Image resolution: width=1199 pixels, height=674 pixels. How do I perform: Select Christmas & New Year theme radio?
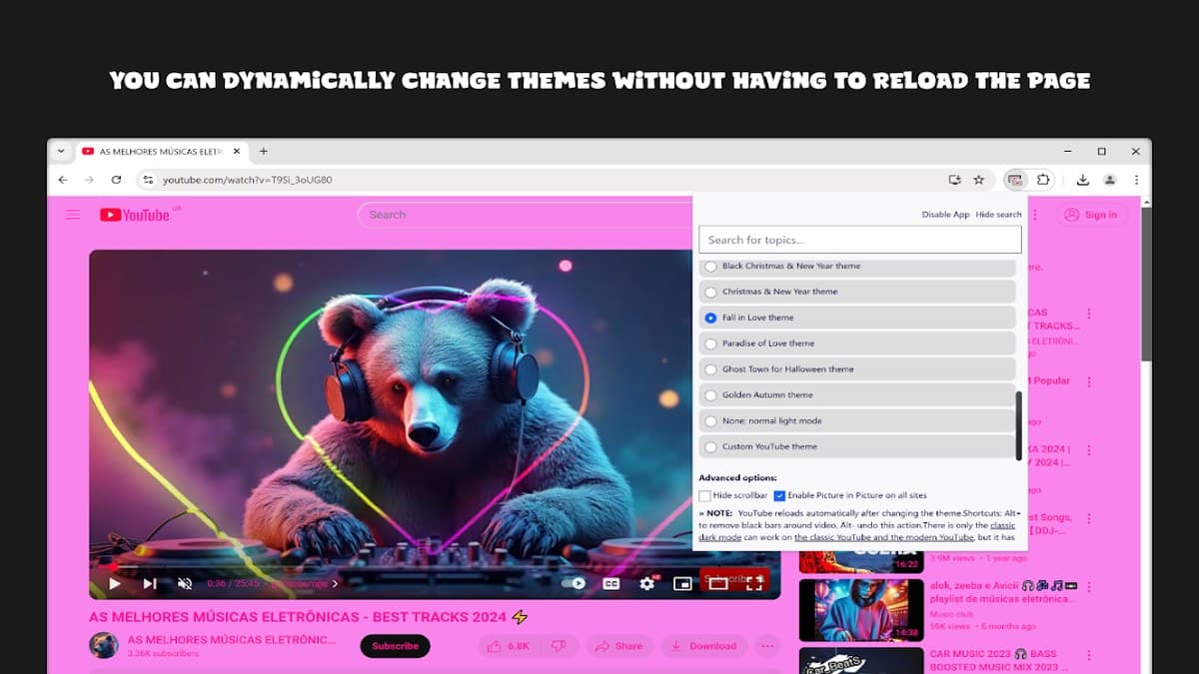point(710,292)
